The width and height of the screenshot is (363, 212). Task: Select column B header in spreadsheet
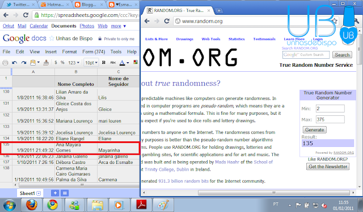coord(76,72)
